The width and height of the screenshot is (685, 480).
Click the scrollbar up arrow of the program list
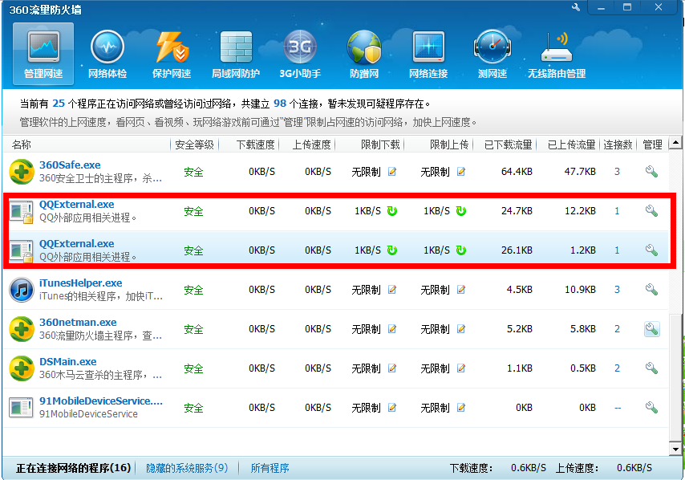tap(675, 143)
